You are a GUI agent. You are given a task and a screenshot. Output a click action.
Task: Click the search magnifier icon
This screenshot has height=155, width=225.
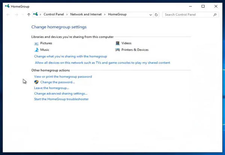coord(215,15)
